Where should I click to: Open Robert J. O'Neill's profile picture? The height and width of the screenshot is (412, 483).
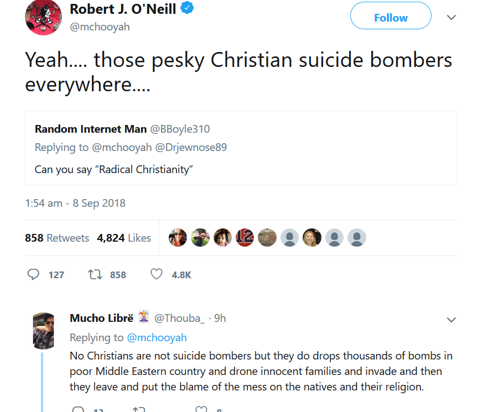[x=44, y=17]
